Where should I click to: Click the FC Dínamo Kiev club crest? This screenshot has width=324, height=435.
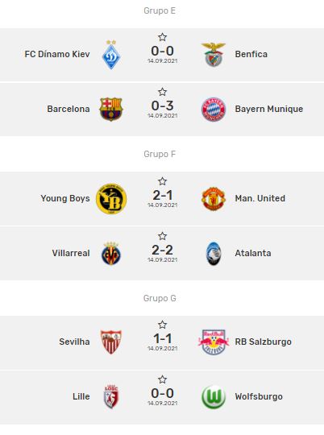[111, 55]
